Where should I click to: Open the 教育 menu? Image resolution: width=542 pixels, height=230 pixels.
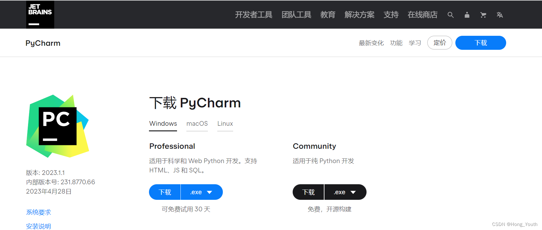328,15
